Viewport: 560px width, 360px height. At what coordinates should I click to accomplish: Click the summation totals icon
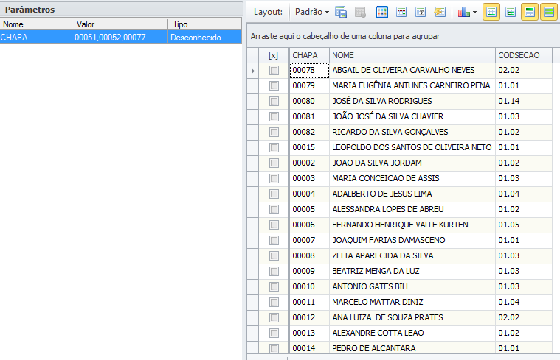click(421, 12)
